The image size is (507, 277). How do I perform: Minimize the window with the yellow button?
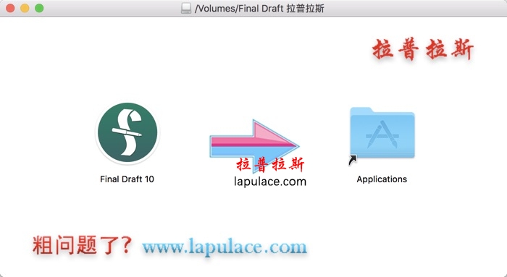pyautogui.click(x=25, y=8)
